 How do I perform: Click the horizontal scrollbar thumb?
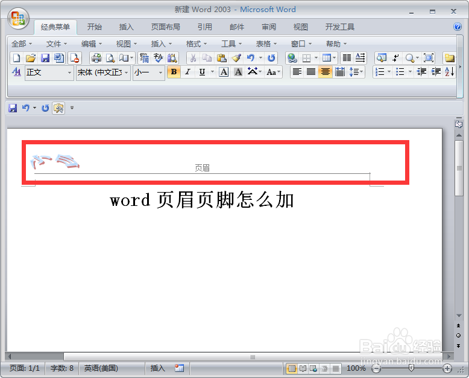[x=253, y=357]
